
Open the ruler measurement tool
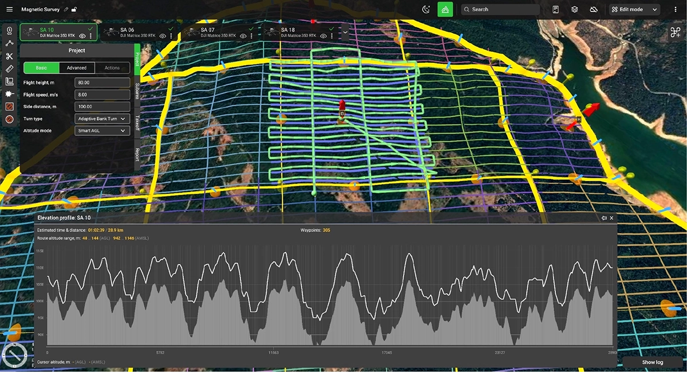point(9,69)
